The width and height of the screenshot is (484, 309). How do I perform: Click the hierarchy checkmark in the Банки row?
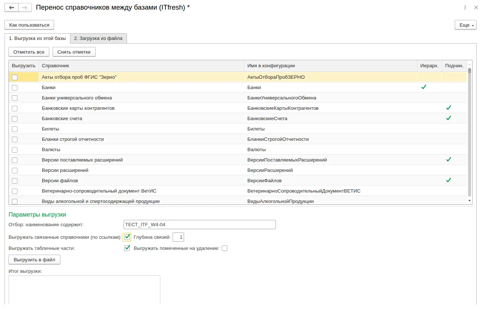[424, 87]
